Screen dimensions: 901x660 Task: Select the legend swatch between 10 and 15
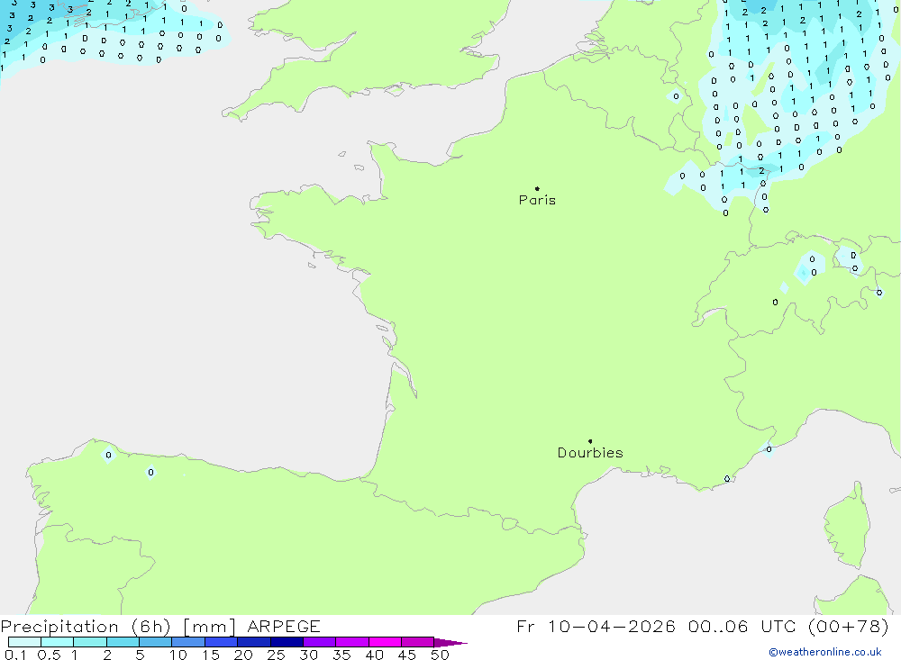[188, 642]
